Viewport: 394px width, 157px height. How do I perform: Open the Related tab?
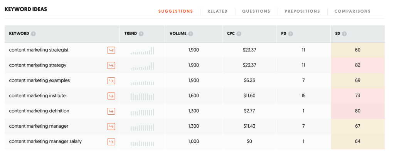(217, 11)
